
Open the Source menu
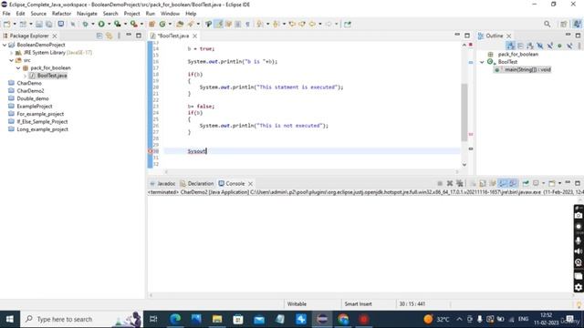coord(38,14)
